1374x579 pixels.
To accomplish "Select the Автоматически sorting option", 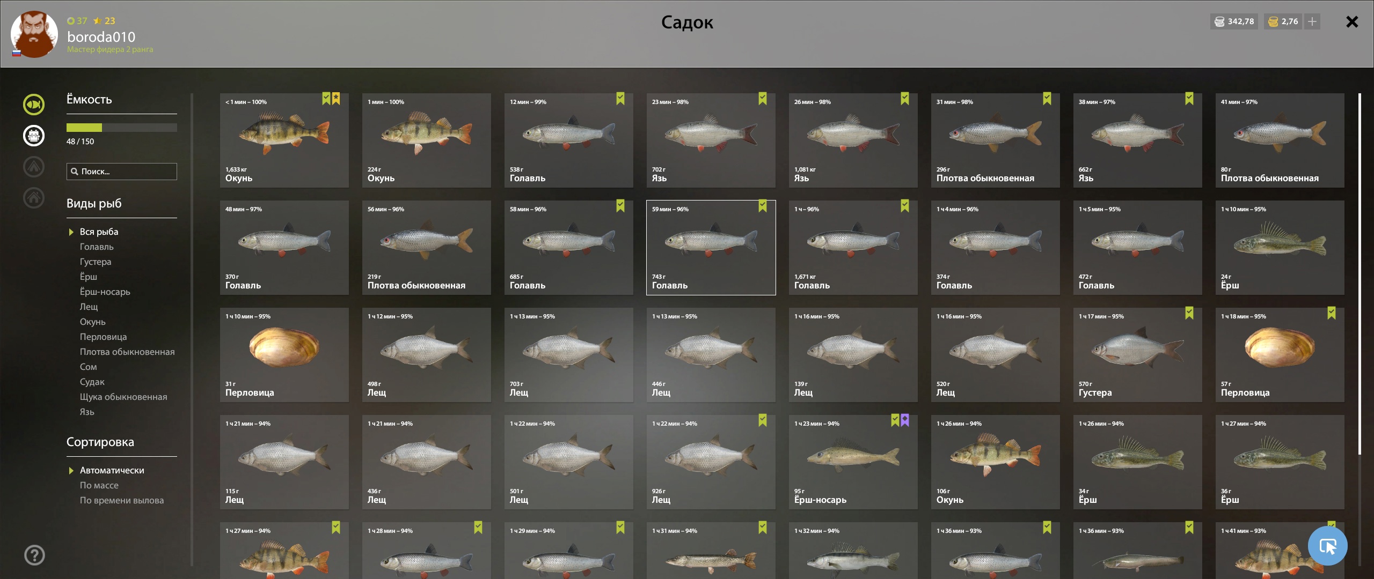I will [x=112, y=470].
